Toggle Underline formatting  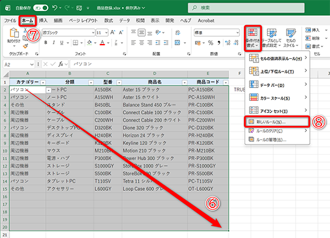click(x=62, y=43)
